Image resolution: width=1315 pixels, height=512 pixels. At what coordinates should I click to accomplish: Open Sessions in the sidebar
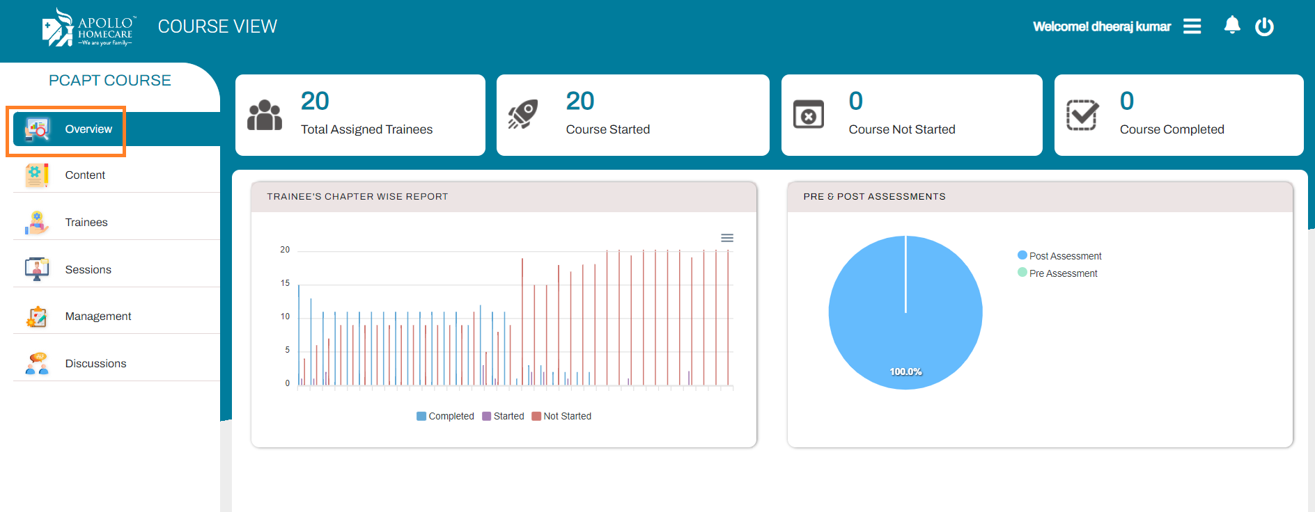click(116, 269)
